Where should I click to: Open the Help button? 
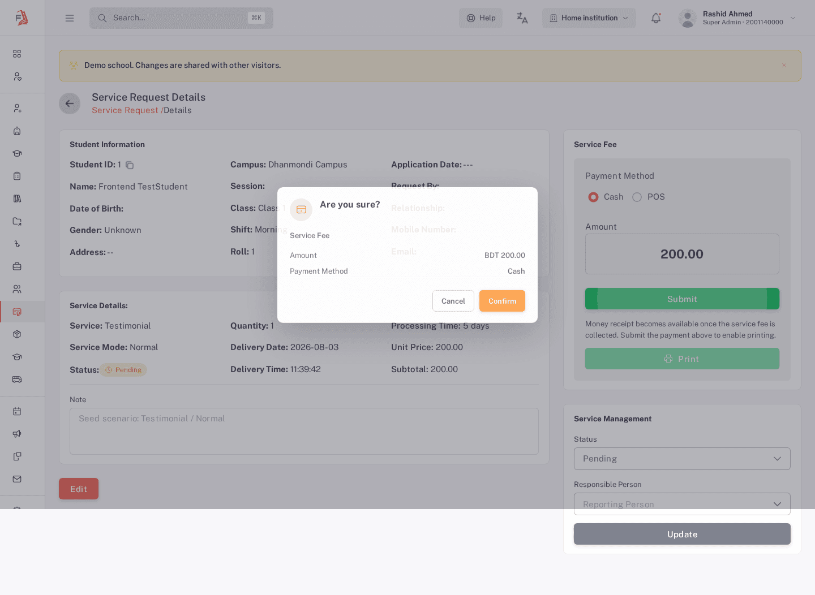click(481, 18)
